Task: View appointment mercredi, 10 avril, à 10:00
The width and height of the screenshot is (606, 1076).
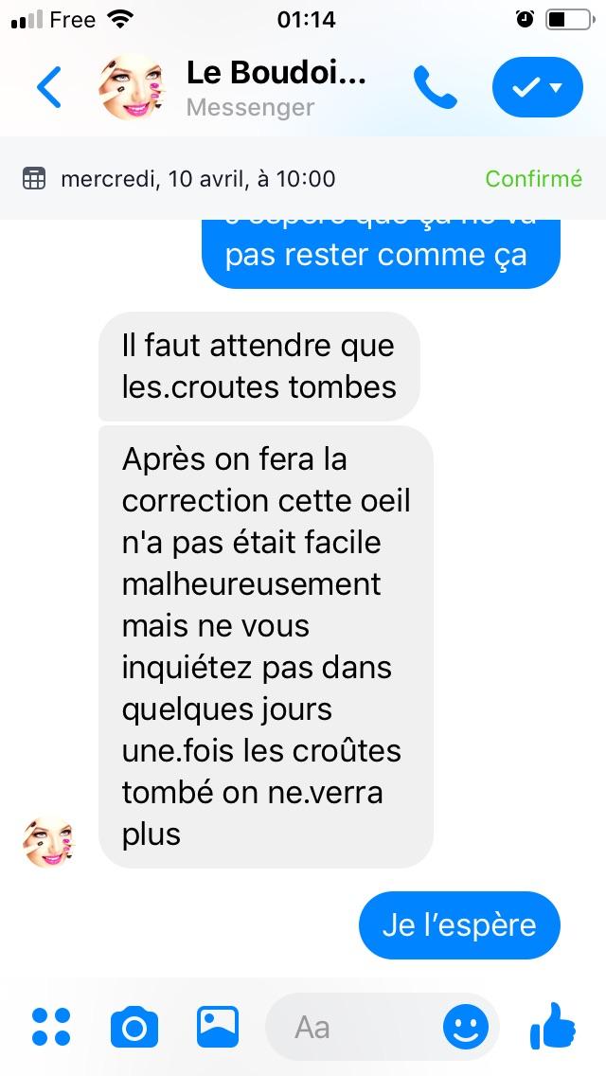Action: tap(198, 179)
